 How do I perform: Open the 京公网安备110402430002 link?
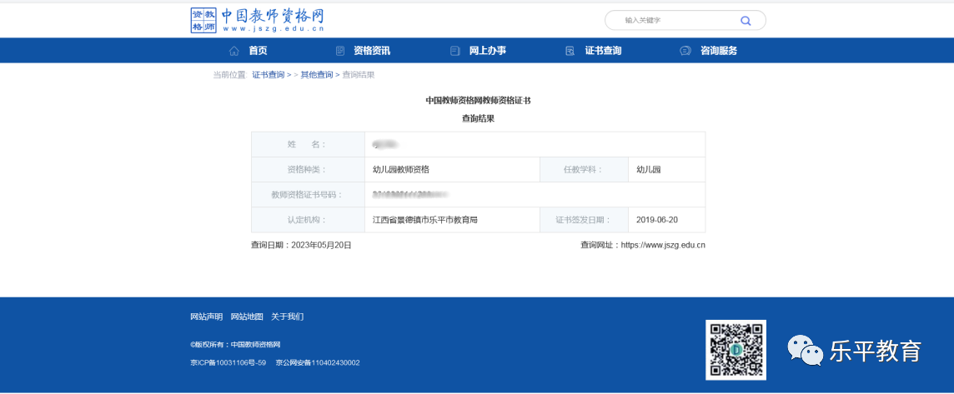tap(318, 363)
